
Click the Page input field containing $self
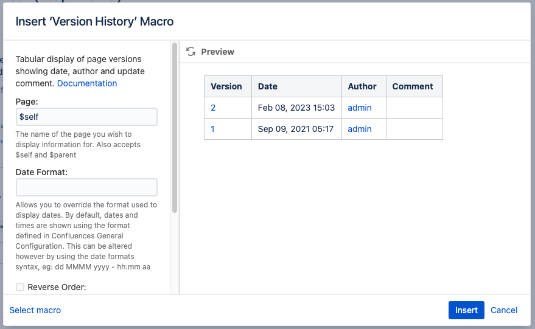pos(86,117)
